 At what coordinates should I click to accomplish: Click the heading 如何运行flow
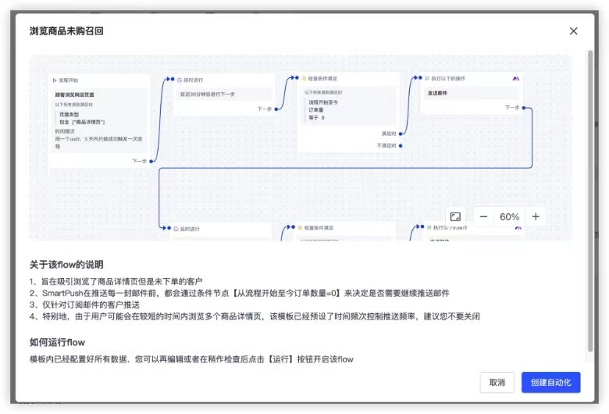[57, 342]
